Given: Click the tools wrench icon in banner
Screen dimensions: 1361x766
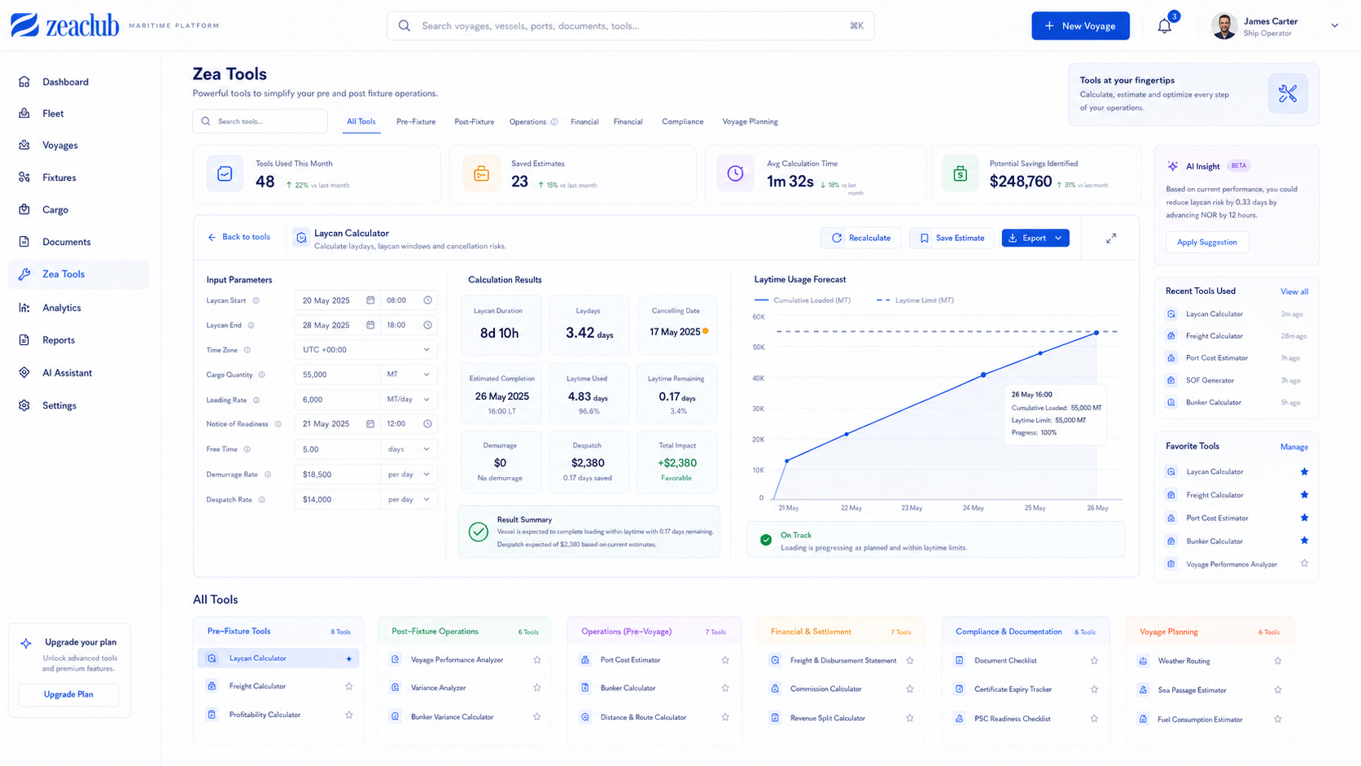Looking at the screenshot, I should coord(1288,94).
